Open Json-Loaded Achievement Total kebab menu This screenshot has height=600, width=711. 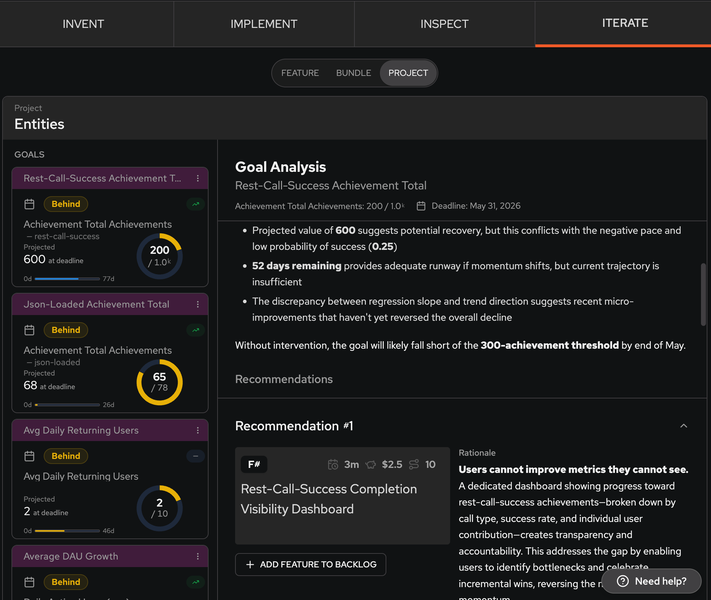click(197, 304)
